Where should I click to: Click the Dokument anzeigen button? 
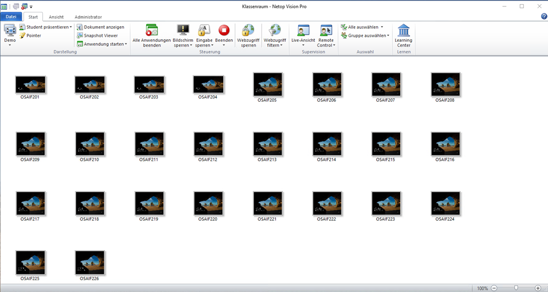coord(100,27)
